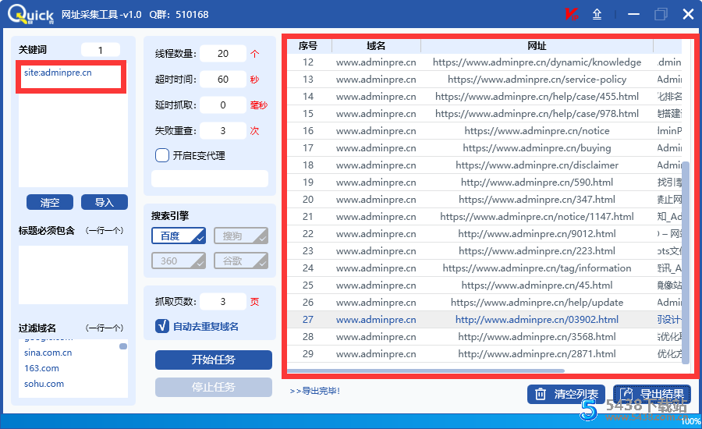This screenshot has height=429, width=702.
Task: Click the keyword entry site:adminpre.cn
Action: 58,73
